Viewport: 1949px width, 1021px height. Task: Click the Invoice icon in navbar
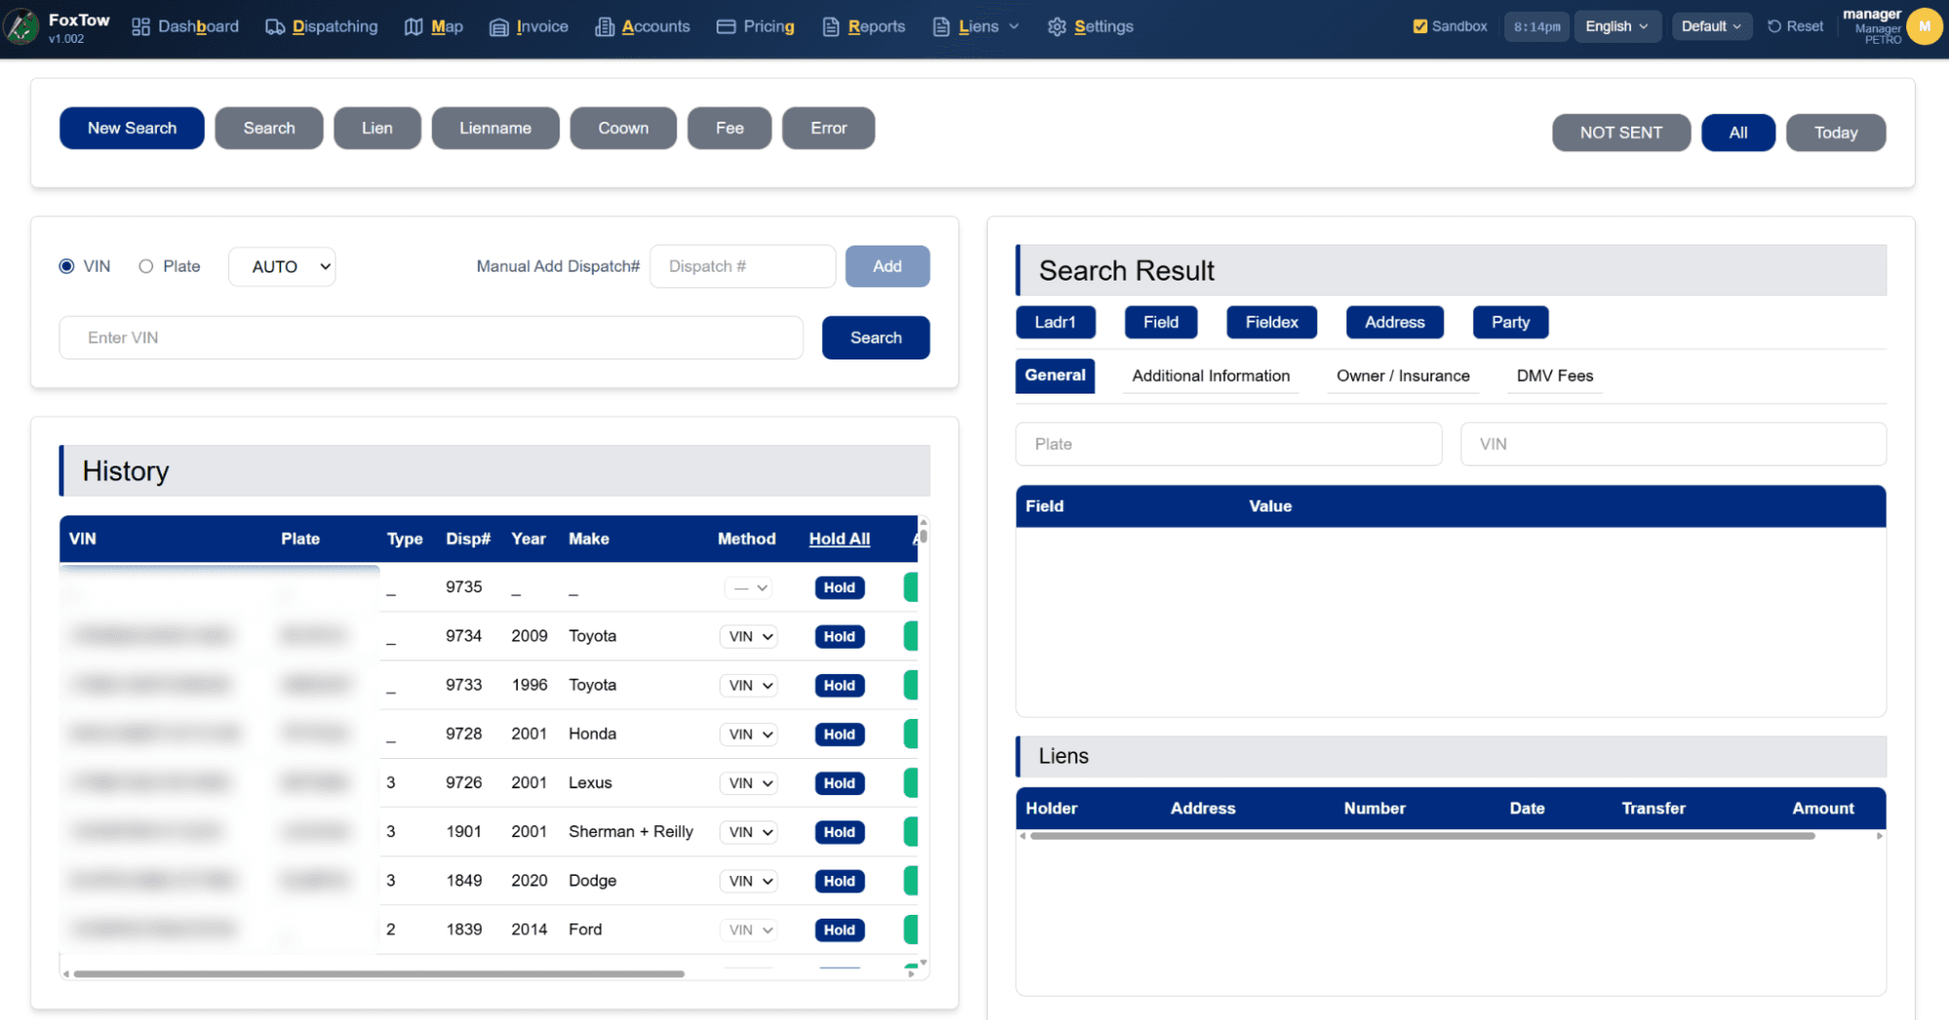499,27
